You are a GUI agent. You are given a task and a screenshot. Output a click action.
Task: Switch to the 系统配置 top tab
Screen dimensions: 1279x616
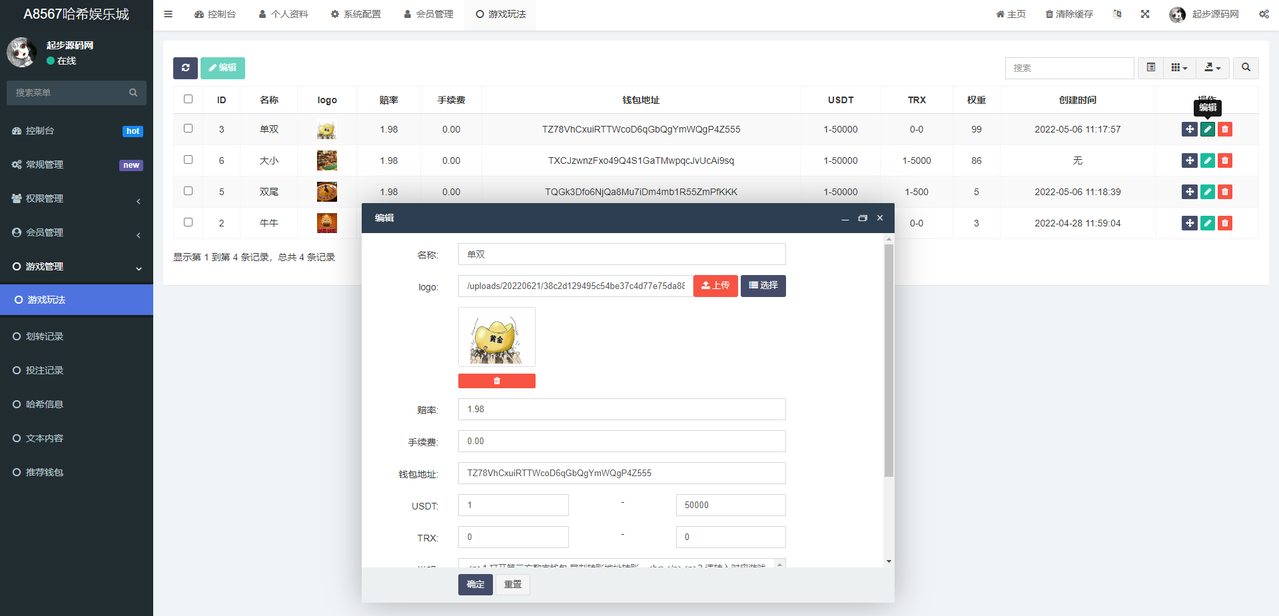point(356,14)
